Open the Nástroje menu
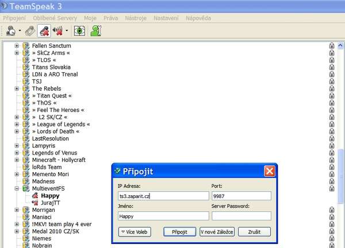 point(136,18)
